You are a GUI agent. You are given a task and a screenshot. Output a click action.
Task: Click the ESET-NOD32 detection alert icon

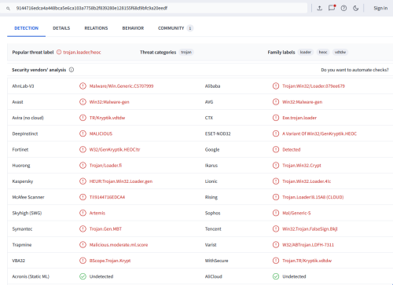click(x=276, y=133)
